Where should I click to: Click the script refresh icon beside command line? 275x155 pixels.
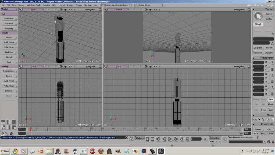click(x=131, y=138)
